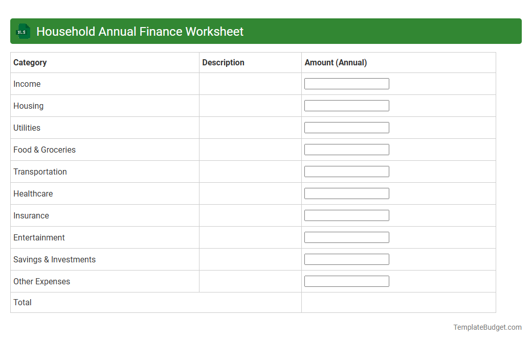Click the Income category label

point(27,84)
